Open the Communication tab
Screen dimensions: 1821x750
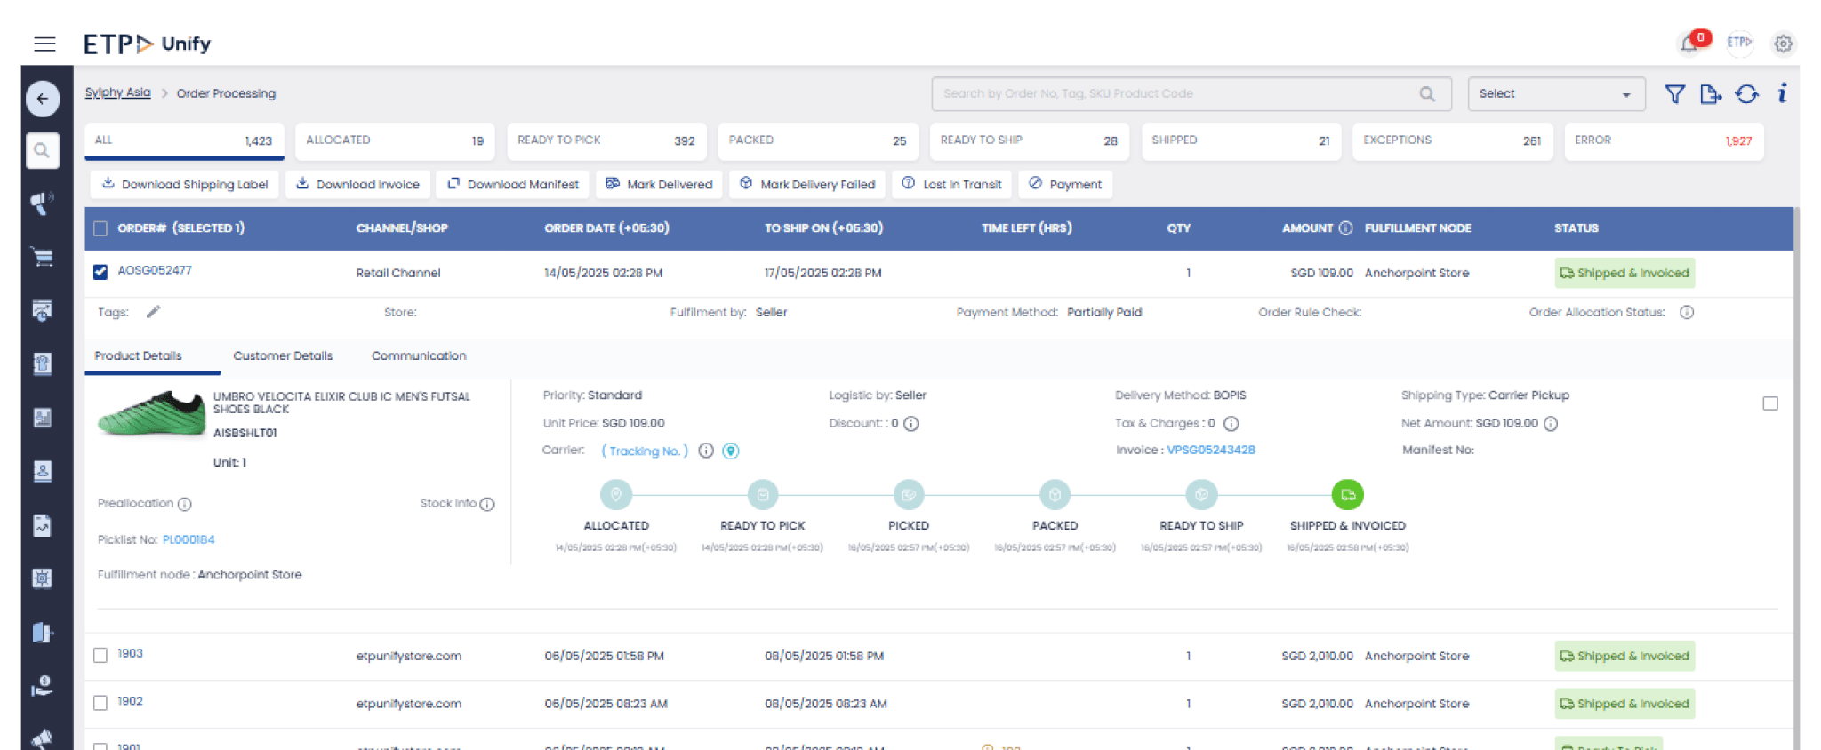pyautogui.click(x=419, y=355)
